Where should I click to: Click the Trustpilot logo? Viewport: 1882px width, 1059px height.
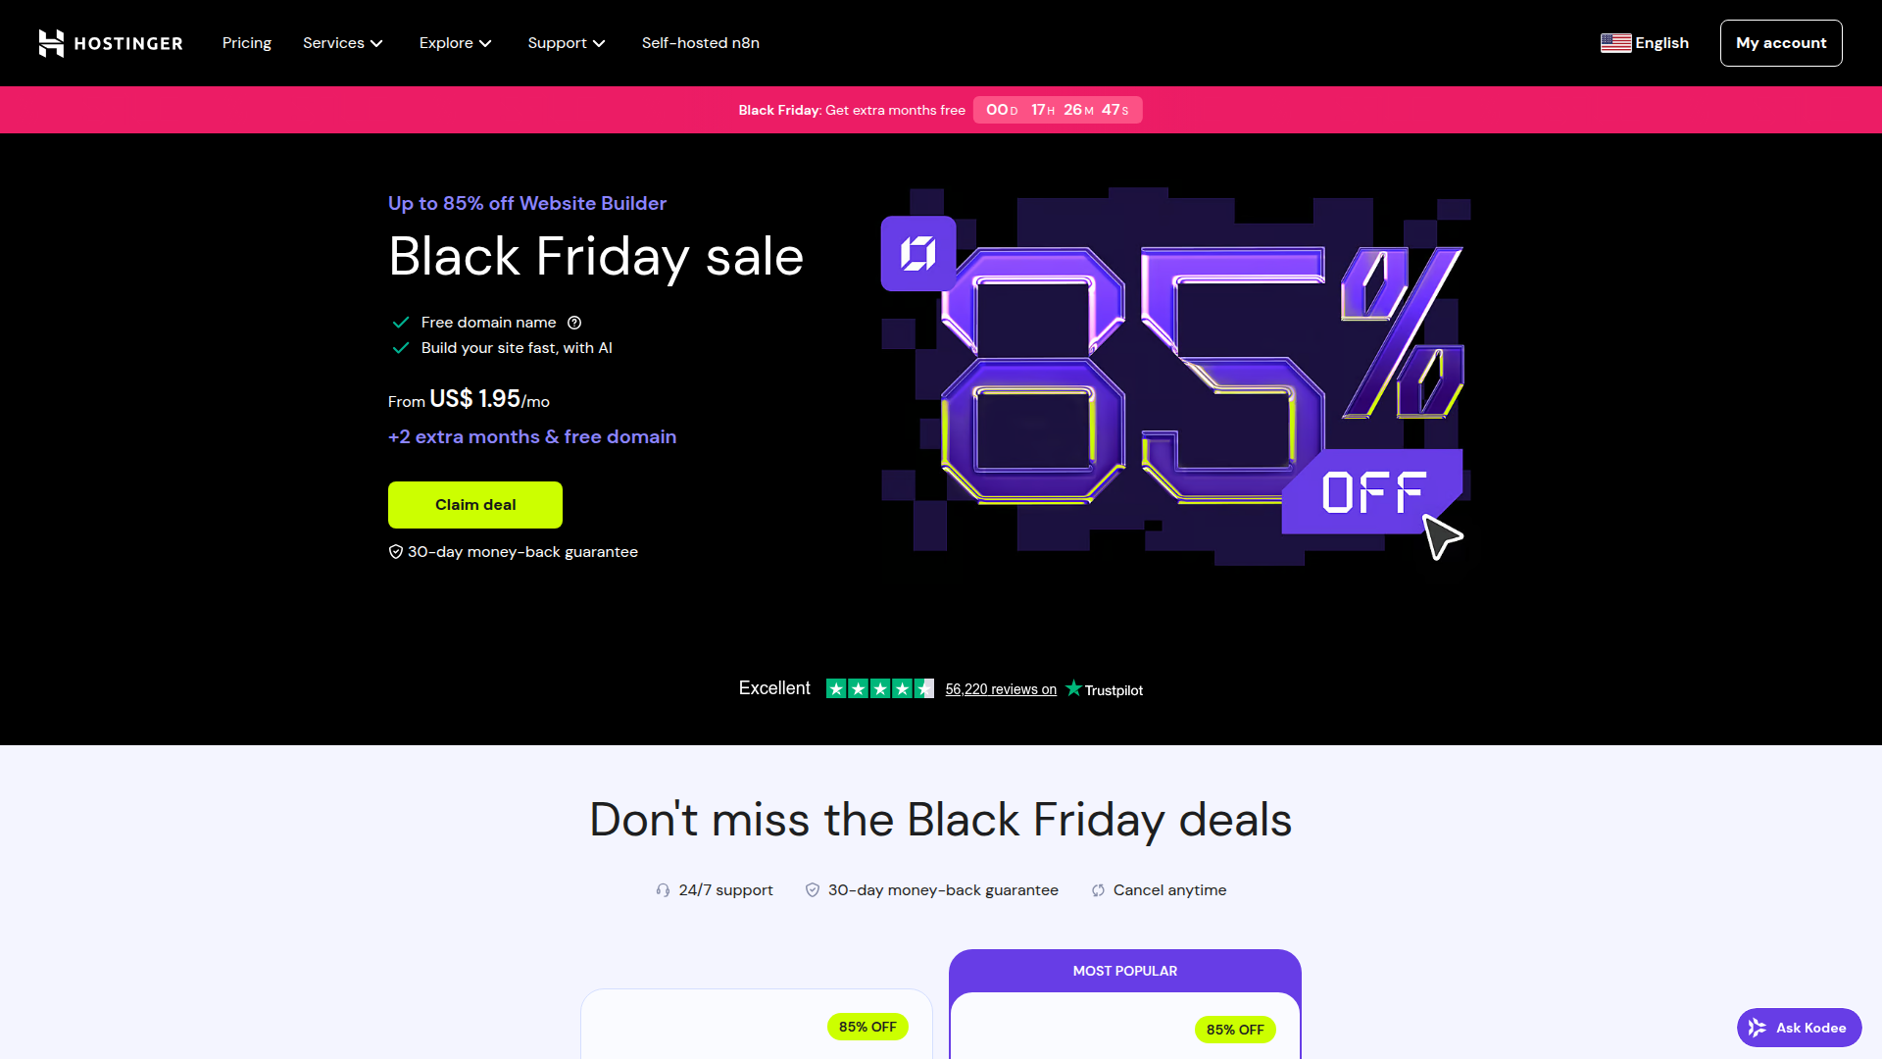1104,689
